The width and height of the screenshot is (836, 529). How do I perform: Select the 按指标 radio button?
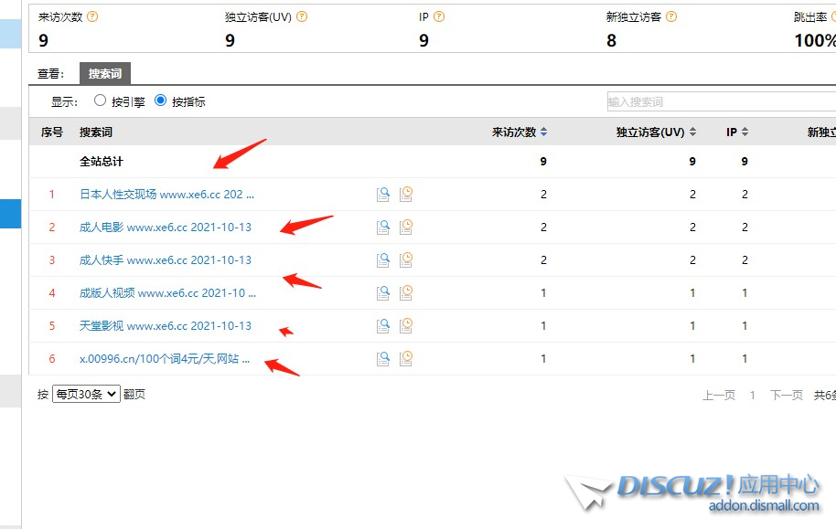(161, 101)
